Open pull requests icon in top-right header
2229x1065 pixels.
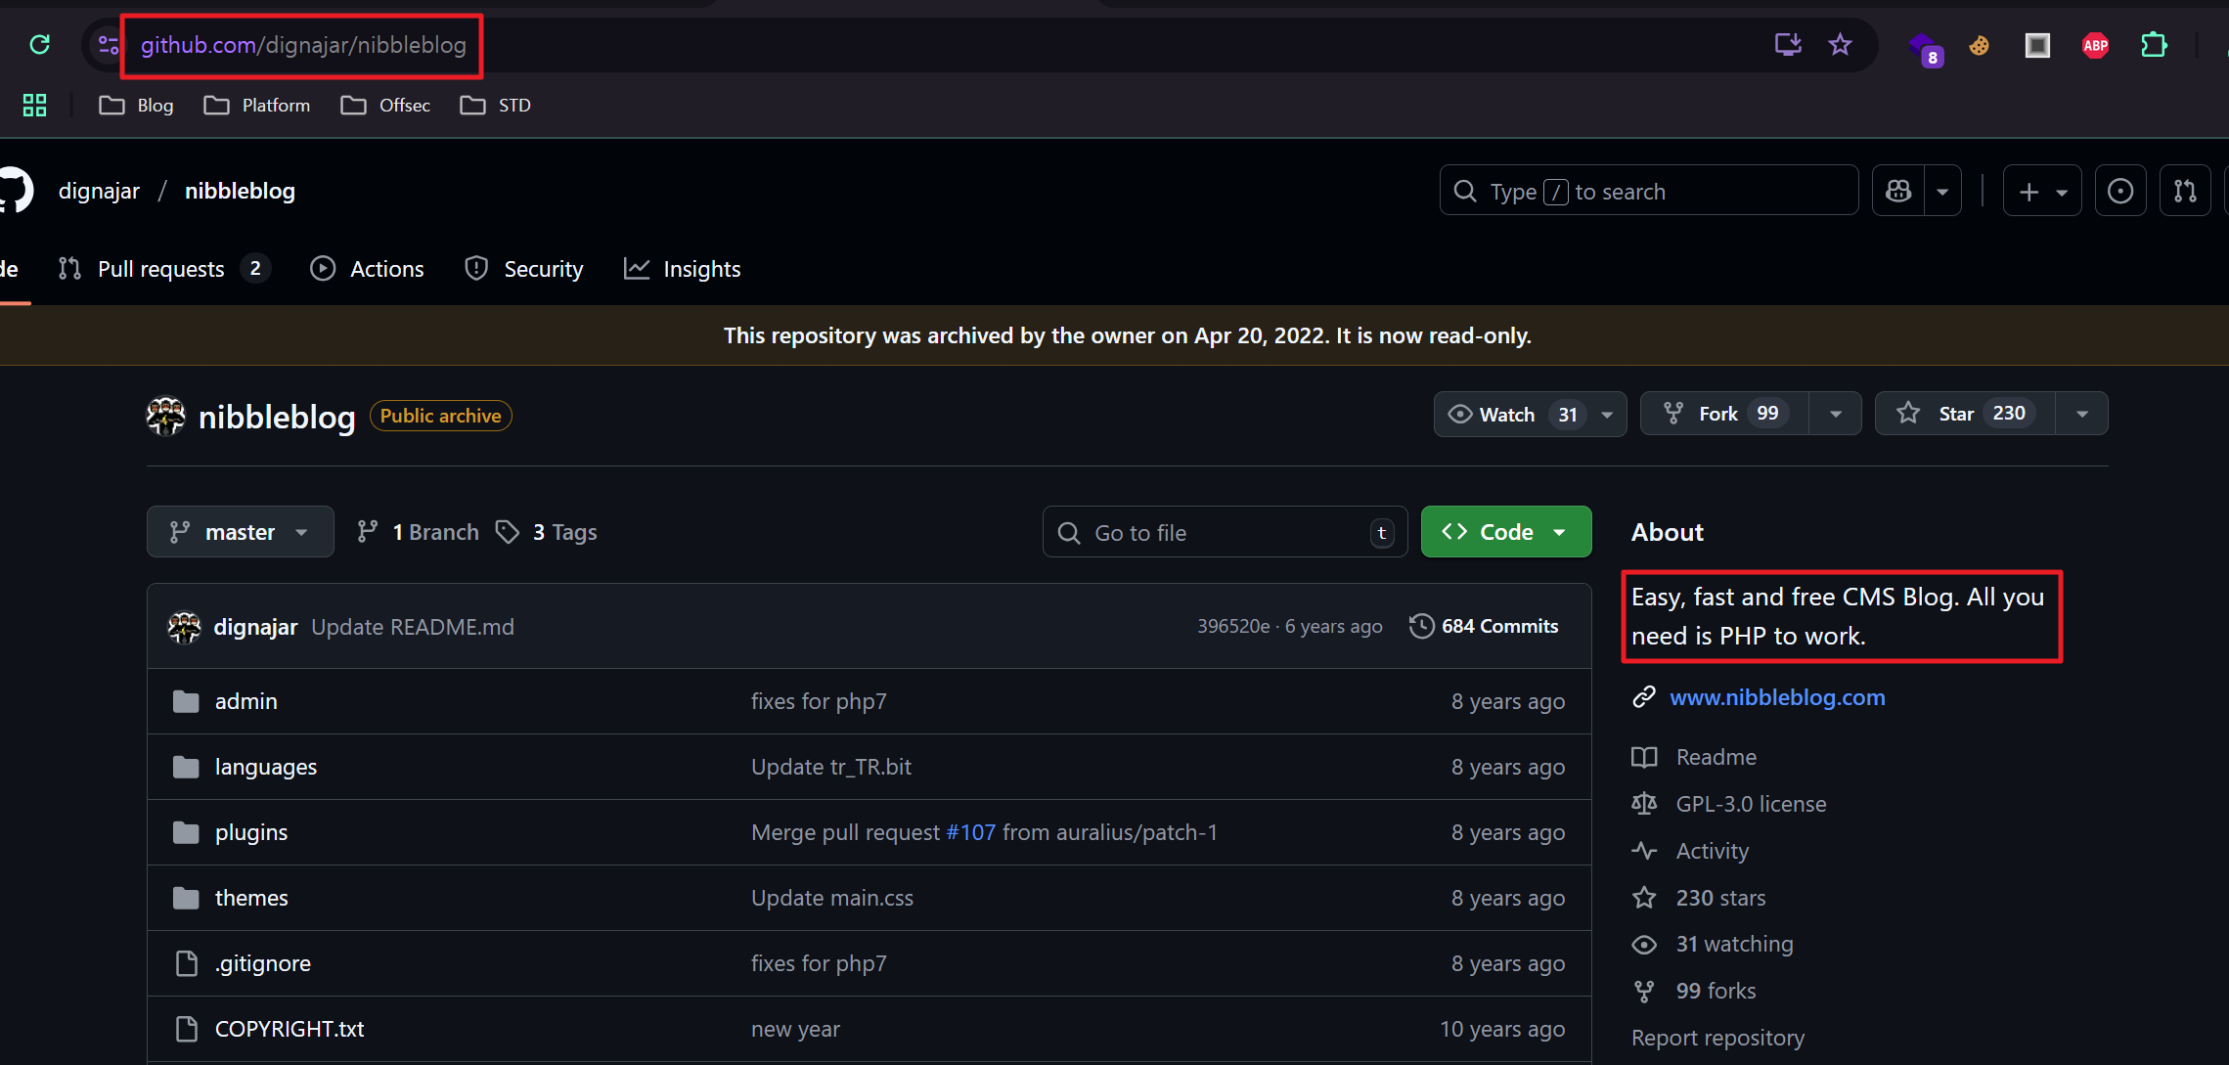coord(2185,191)
